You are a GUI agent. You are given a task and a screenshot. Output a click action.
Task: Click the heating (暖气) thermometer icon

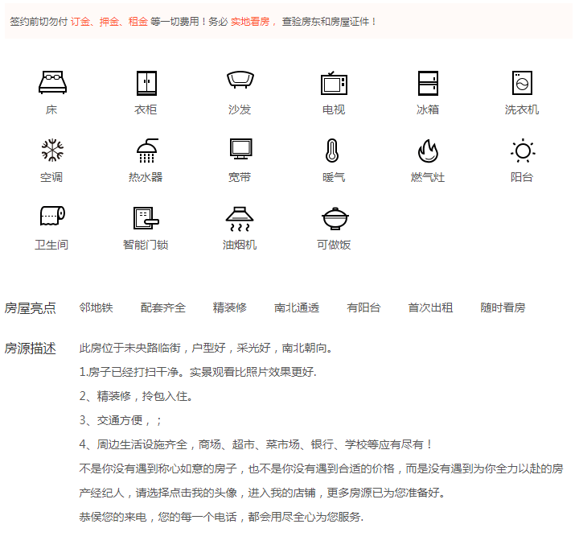332,151
